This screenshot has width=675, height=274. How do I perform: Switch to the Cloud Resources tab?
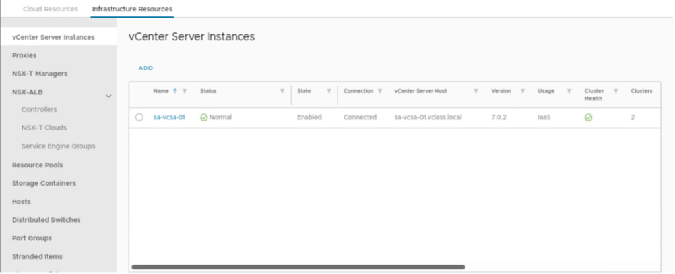coord(50,9)
